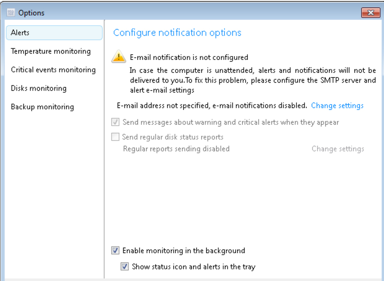The width and height of the screenshot is (384, 281).
Task: Uncheck Enable monitoring in the background
Action: (115, 250)
